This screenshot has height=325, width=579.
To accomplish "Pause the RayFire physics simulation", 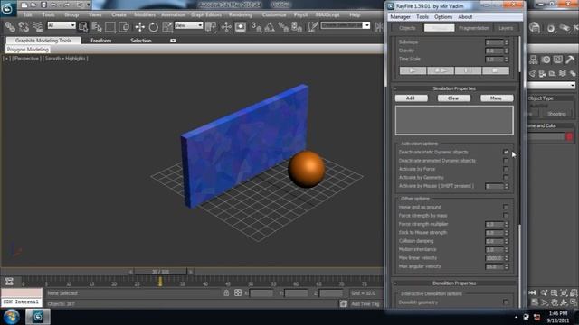I will pyautogui.click(x=468, y=70).
